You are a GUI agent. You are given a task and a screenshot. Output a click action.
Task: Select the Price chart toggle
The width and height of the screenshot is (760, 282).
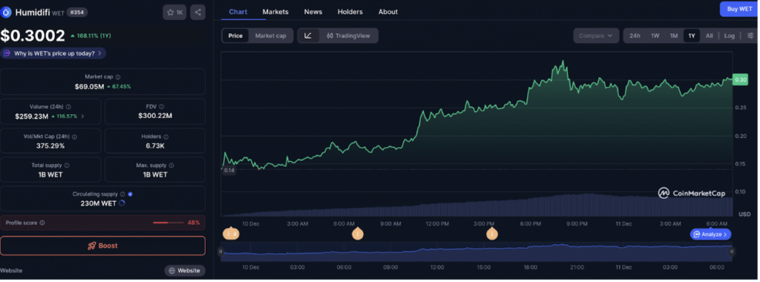click(x=235, y=36)
